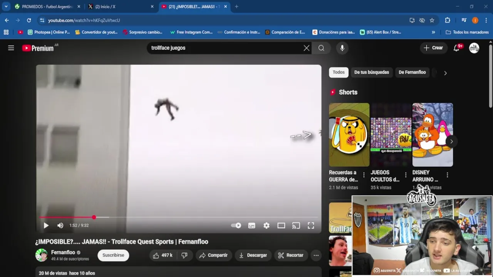The height and width of the screenshot is (277, 493).
Task: Open the Fernanfloo channel name link
Action: point(63,252)
